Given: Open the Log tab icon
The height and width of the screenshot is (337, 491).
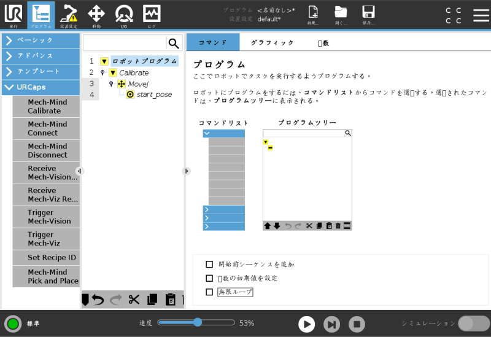Looking at the screenshot, I should click(x=152, y=15).
